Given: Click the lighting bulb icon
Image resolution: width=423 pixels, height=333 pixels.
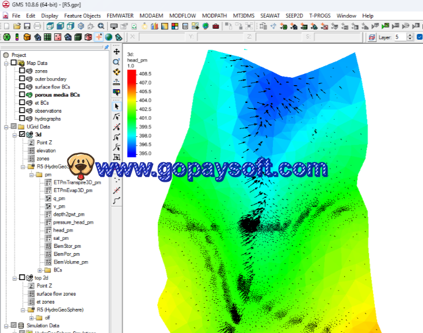Looking at the screenshot, I should pos(144,26).
